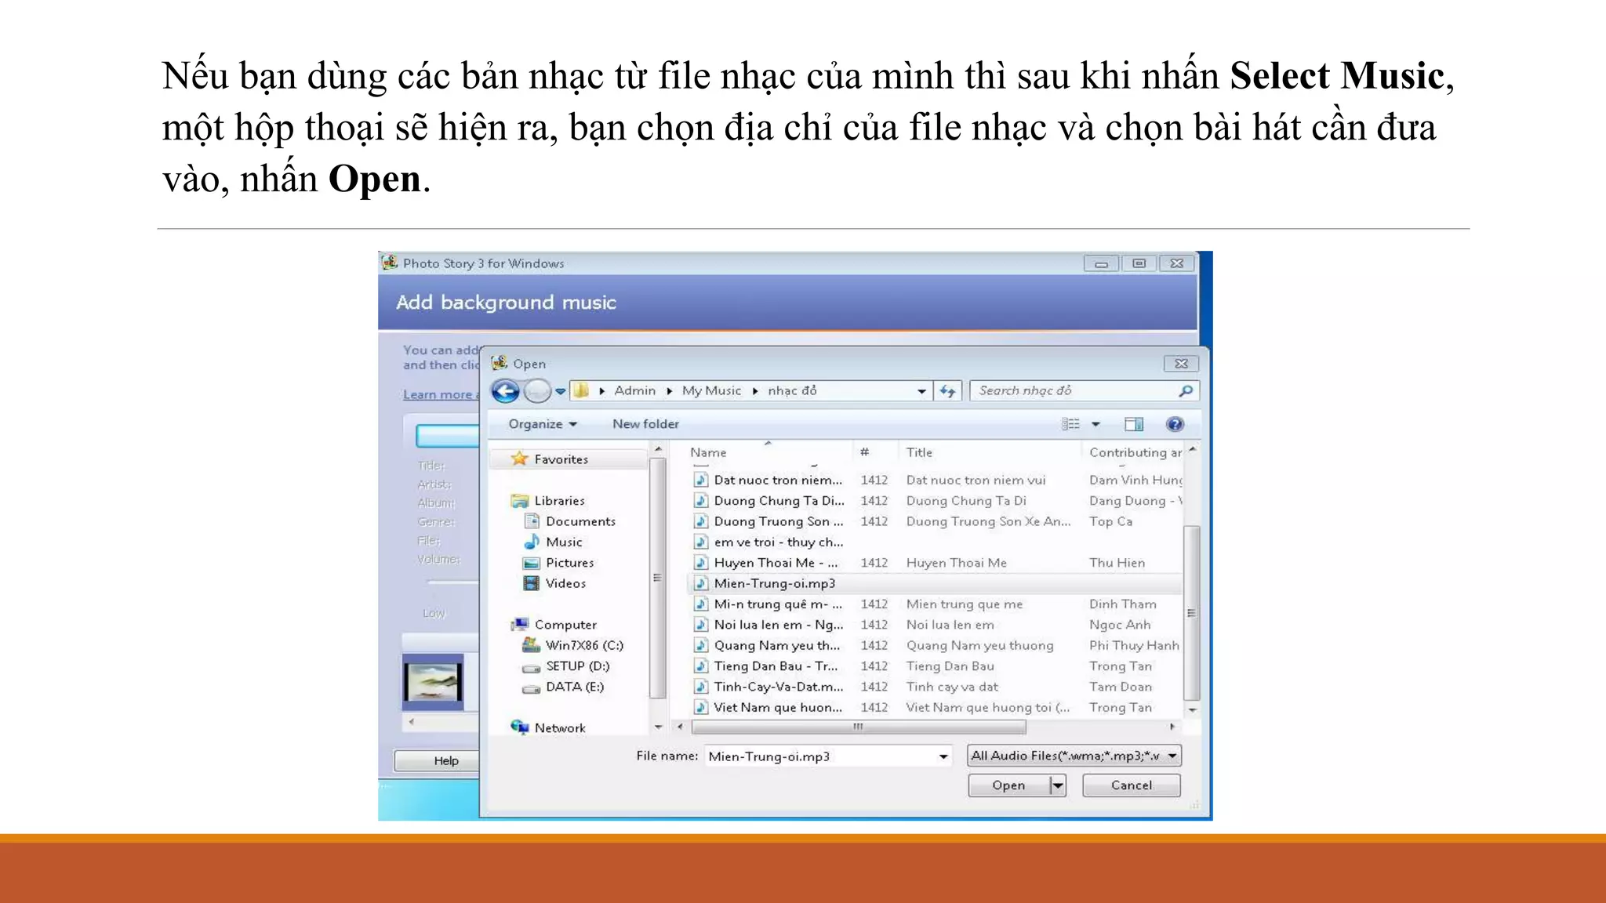Viewport: 1606px width, 903px height.
Task: Toggle the preview pane icon
Action: (1133, 424)
